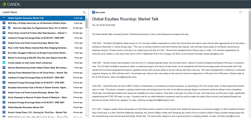The width and height of the screenshot is (251, 118).
Task: Select 'Global Forex and Fixed Income Roundup' 3 hours ago
Action: coord(43,93)
